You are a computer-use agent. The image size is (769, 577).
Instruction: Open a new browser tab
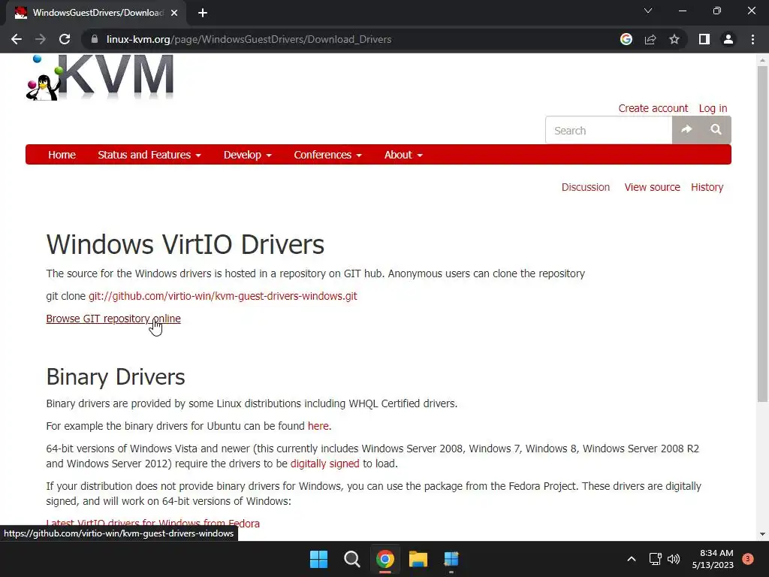(203, 13)
